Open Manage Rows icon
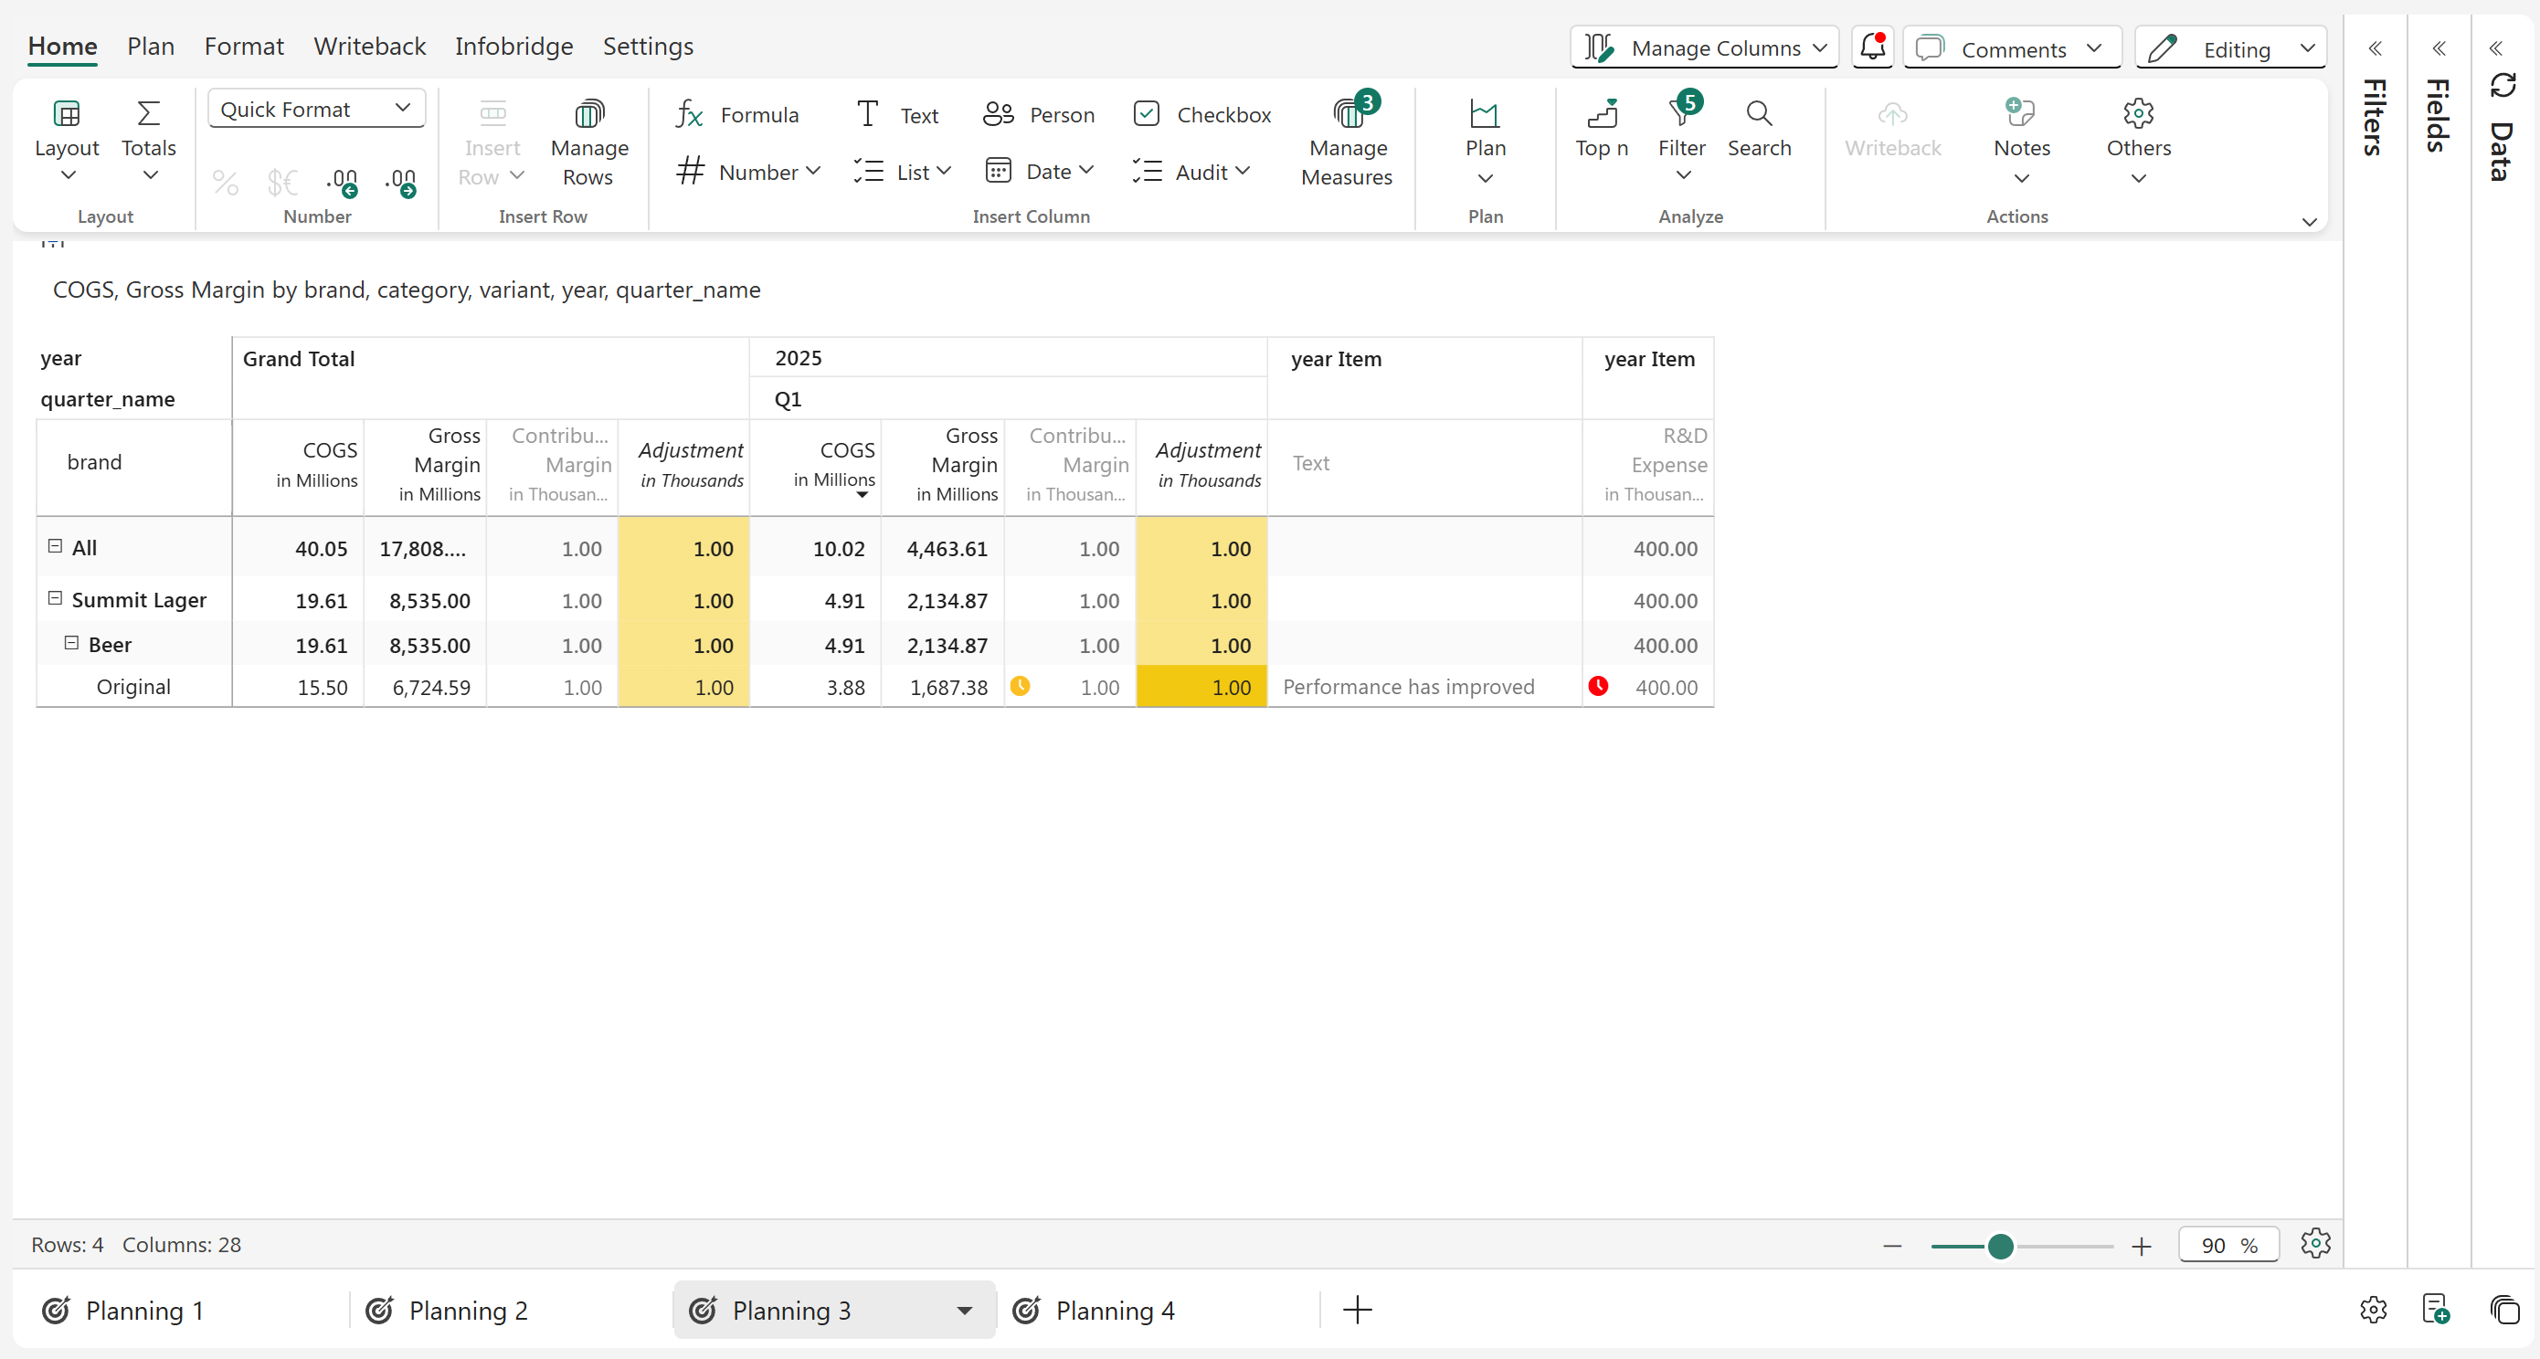 588,115
